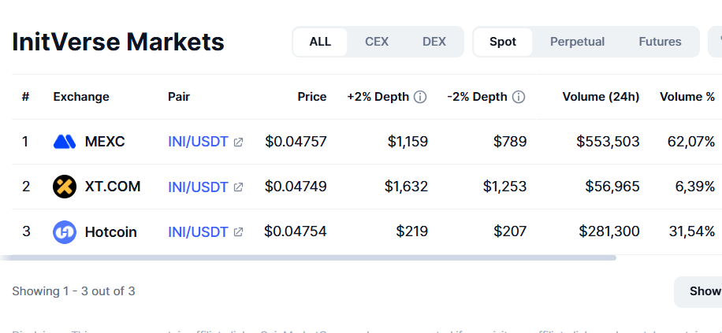Click external link icon in Hotcoin row
Image resolution: width=722 pixels, height=333 pixels.
click(x=238, y=232)
